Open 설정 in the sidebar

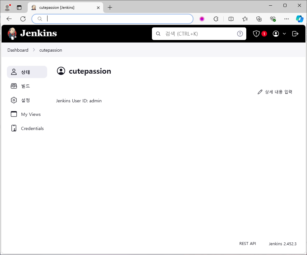[x=27, y=100]
